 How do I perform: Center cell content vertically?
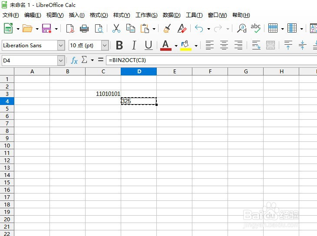(x=302, y=45)
